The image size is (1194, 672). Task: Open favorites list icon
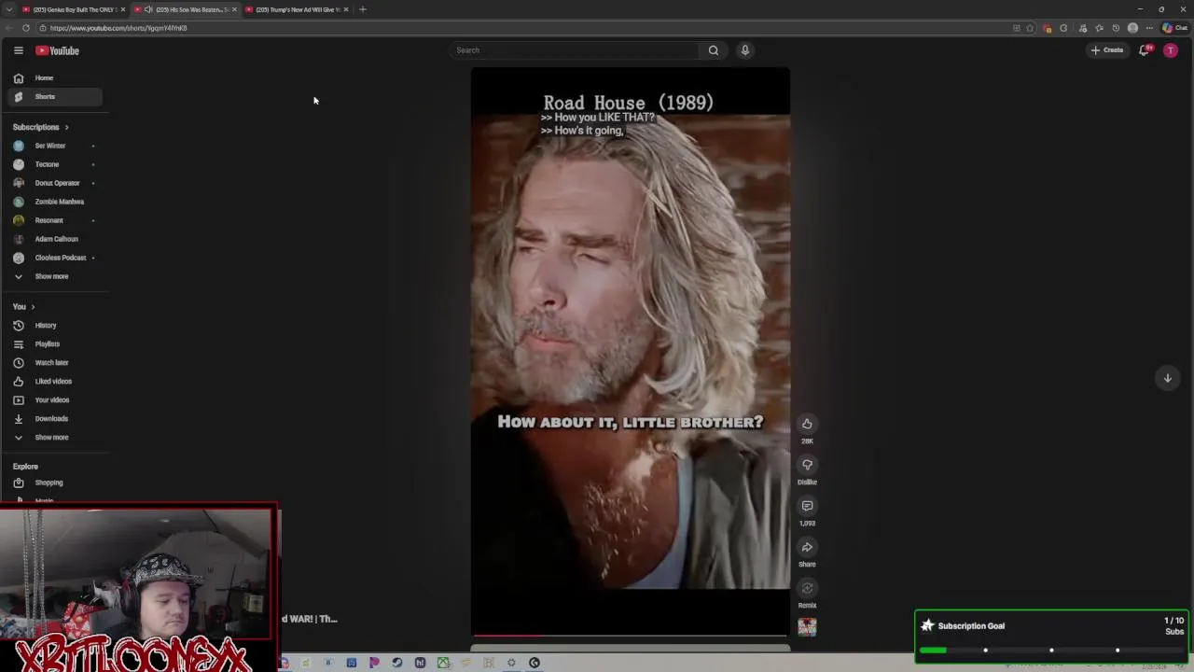[x=1099, y=28]
